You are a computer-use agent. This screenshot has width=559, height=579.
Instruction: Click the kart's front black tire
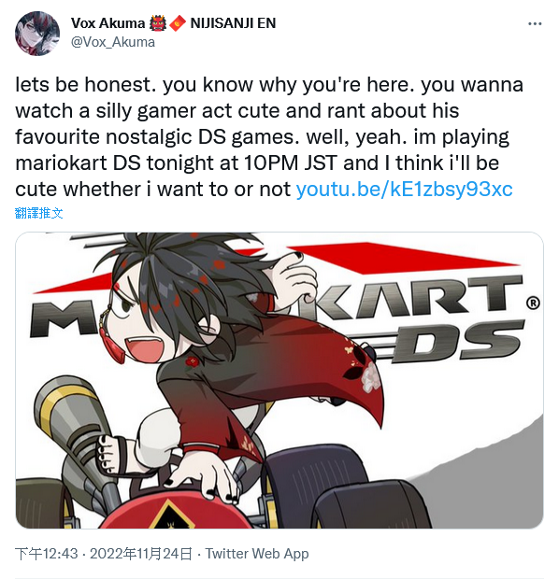point(370,504)
